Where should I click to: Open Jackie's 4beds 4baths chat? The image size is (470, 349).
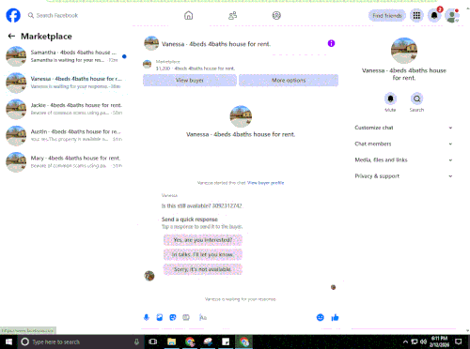(66, 109)
